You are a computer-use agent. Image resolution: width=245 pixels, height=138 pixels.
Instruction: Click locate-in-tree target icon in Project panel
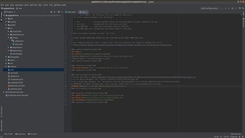51,12
